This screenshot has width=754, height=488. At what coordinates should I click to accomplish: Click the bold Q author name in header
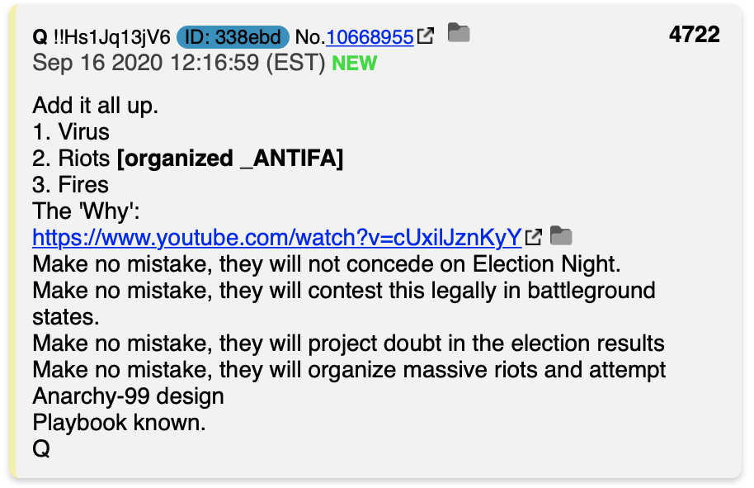(40, 37)
